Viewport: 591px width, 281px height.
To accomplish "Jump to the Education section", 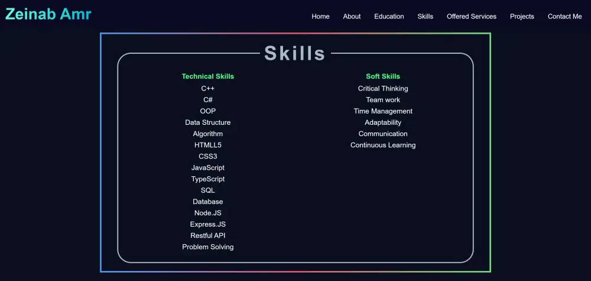I will pos(389,17).
